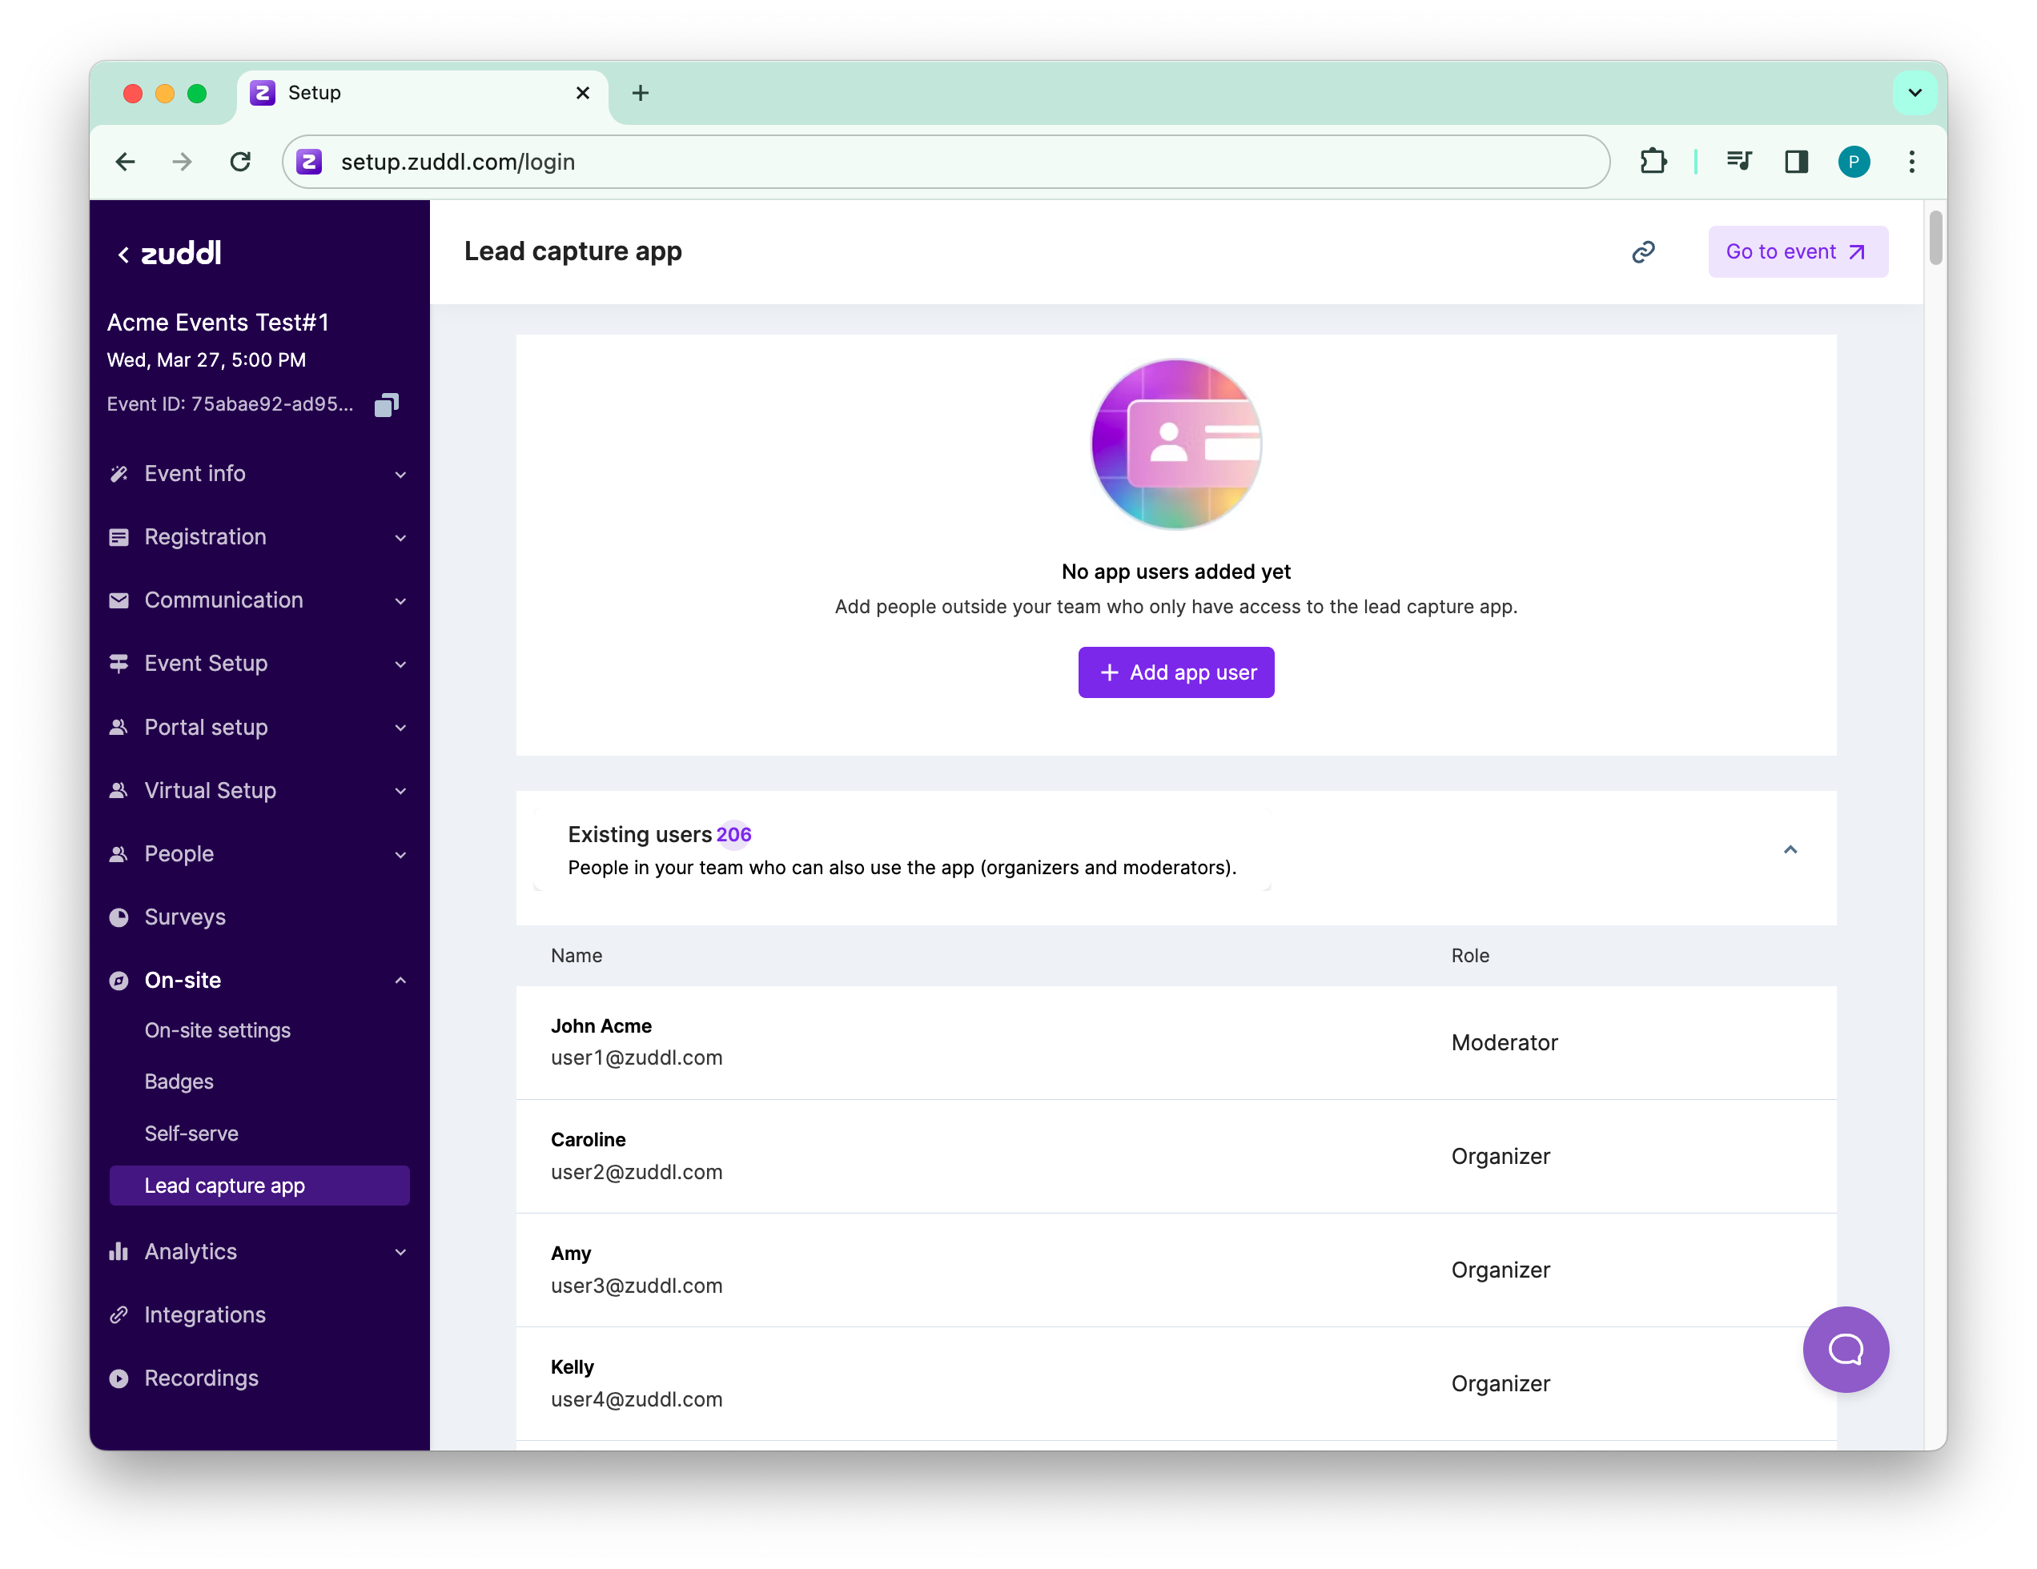Copy the Event ID with copy icon

pos(386,404)
